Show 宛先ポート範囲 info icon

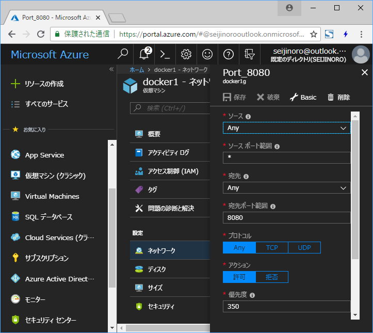click(273, 207)
